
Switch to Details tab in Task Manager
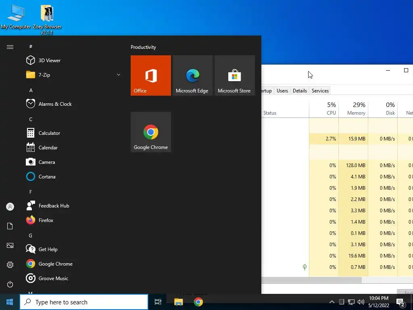coord(300,91)
